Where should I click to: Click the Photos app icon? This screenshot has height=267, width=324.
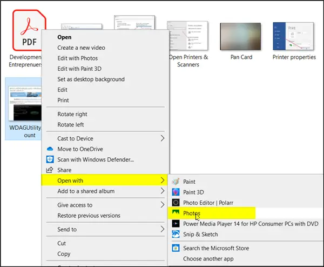[x=175, y=213]
